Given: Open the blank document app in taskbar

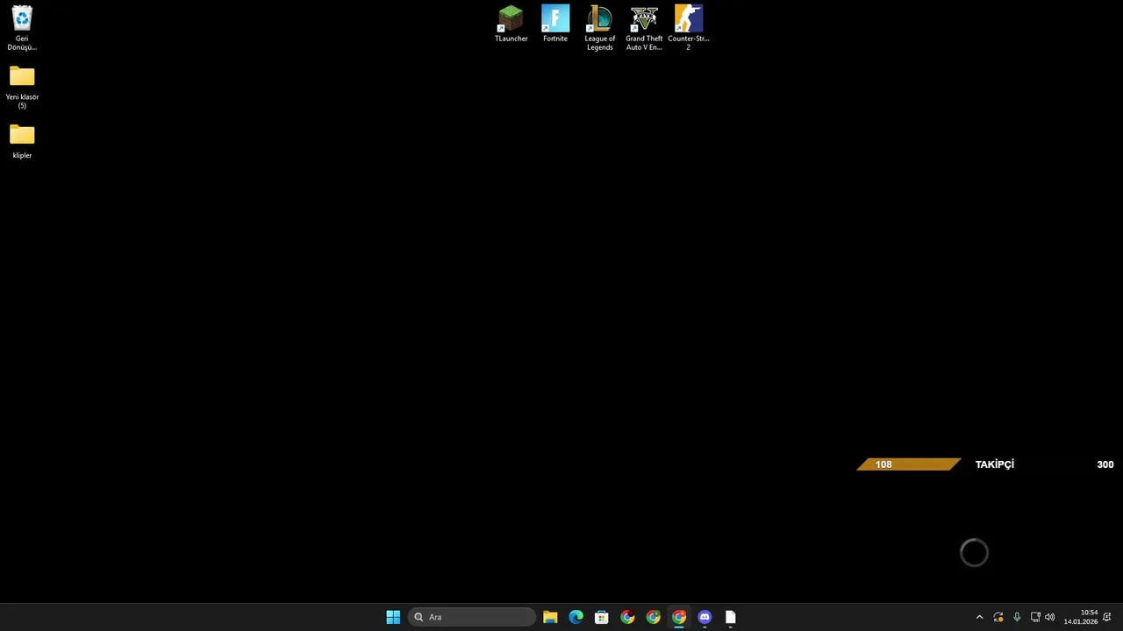Looking at the screenshot, I should point(730,617).
